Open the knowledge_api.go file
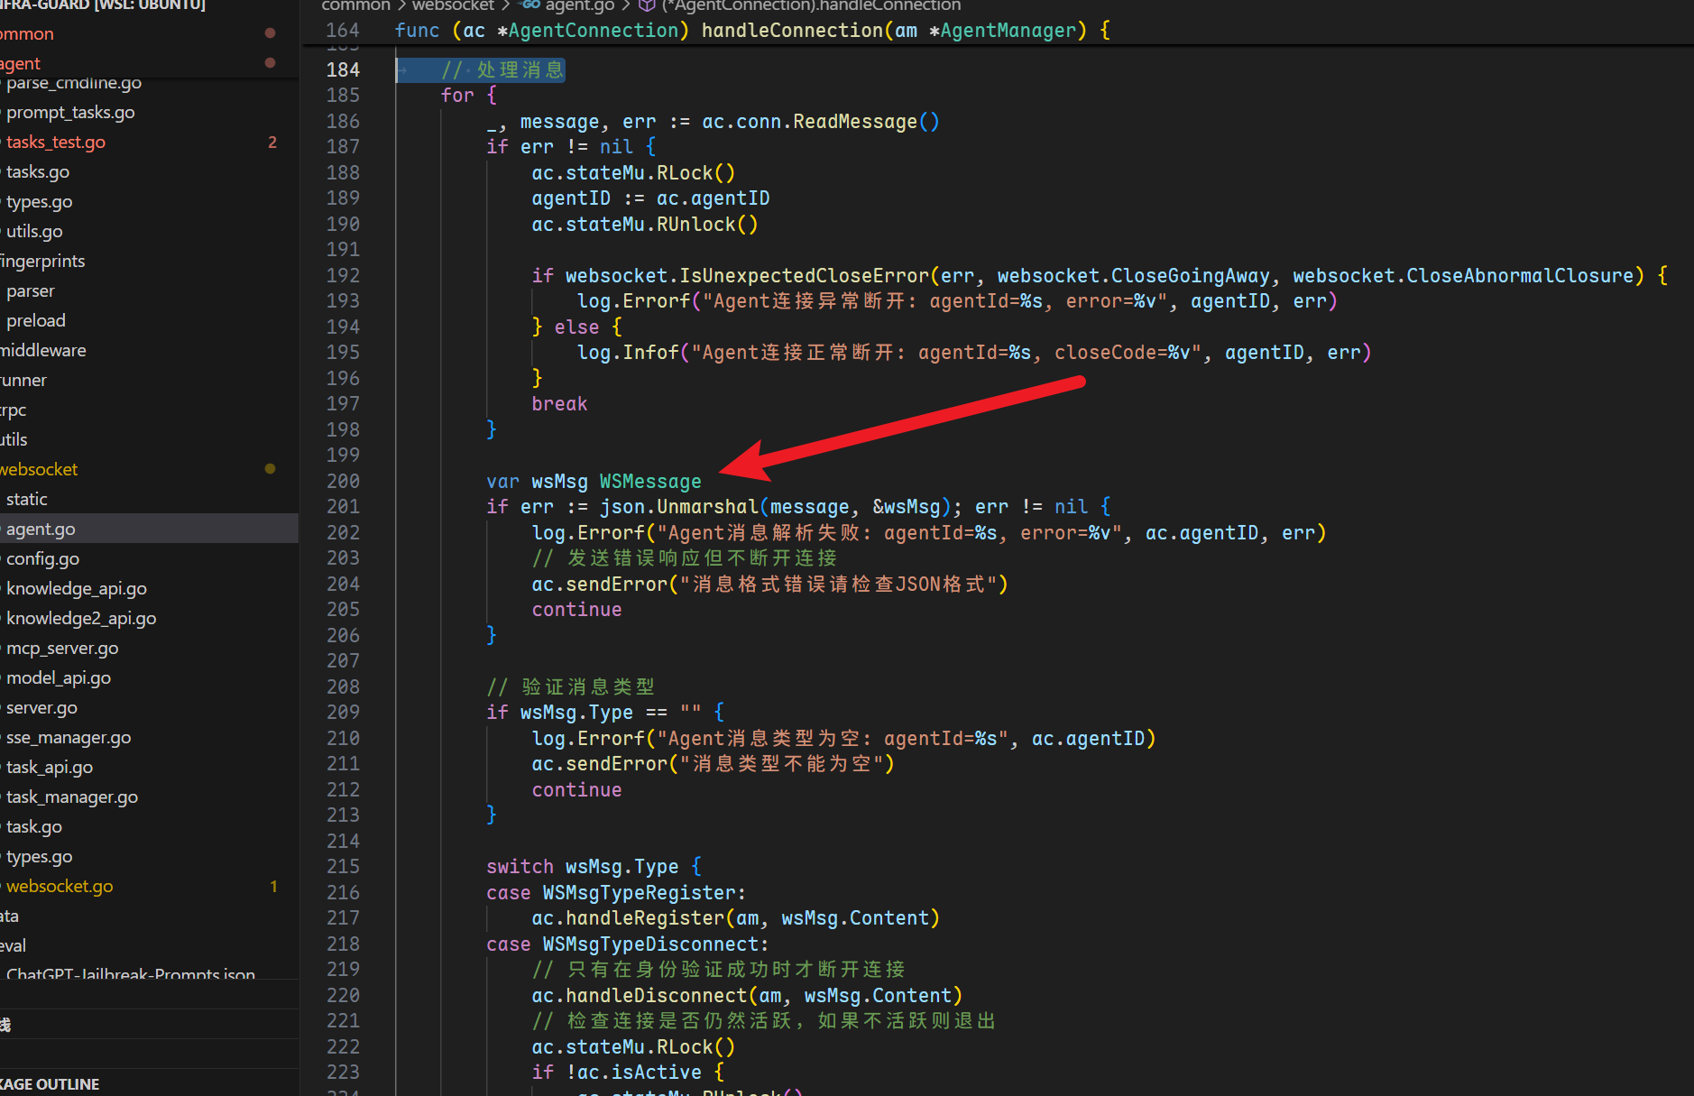The width and height of the screenshot is (1694, 1096). pos(77,588)
